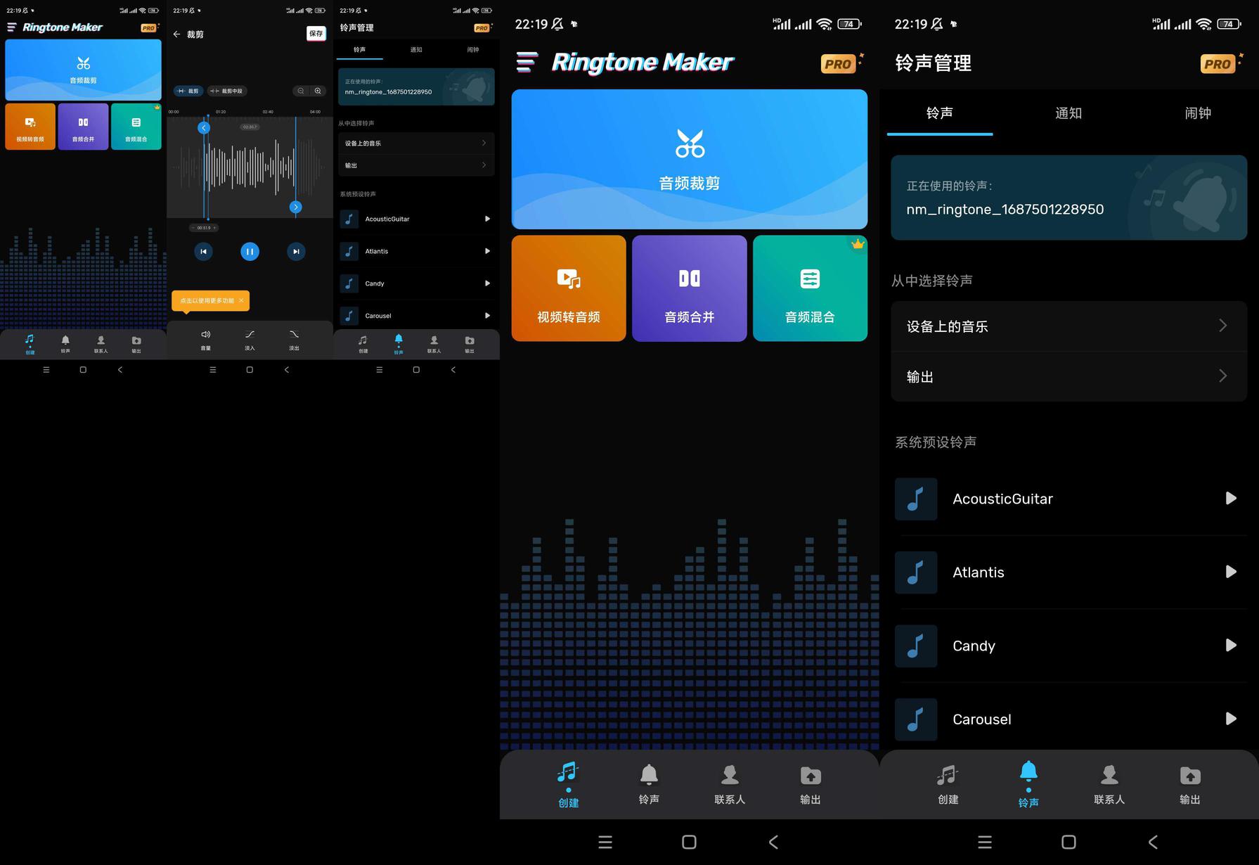Play the Candy preset on the large ringtone list
This screenshot has height=865, width=1259.
pyautogui.click(x=1230, y=646)
